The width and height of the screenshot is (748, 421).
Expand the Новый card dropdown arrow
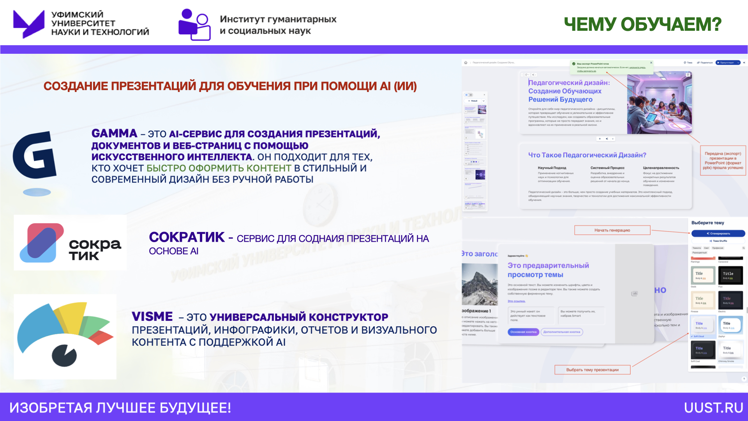pos(483,101)
